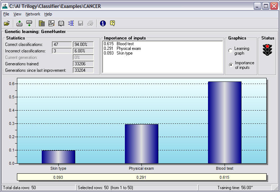The image size is (280, 192).
Task: Click 'Selected rows: 50 (from 1 to 50)' status
Action: pos(105,188)
